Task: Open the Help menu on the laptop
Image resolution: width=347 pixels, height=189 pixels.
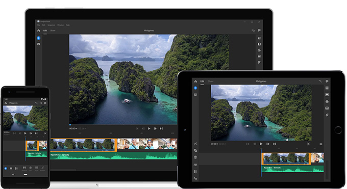Action: click(x=68, y=25)
